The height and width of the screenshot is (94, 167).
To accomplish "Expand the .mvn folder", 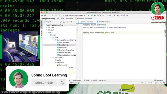I will click(x=46, y=30).
